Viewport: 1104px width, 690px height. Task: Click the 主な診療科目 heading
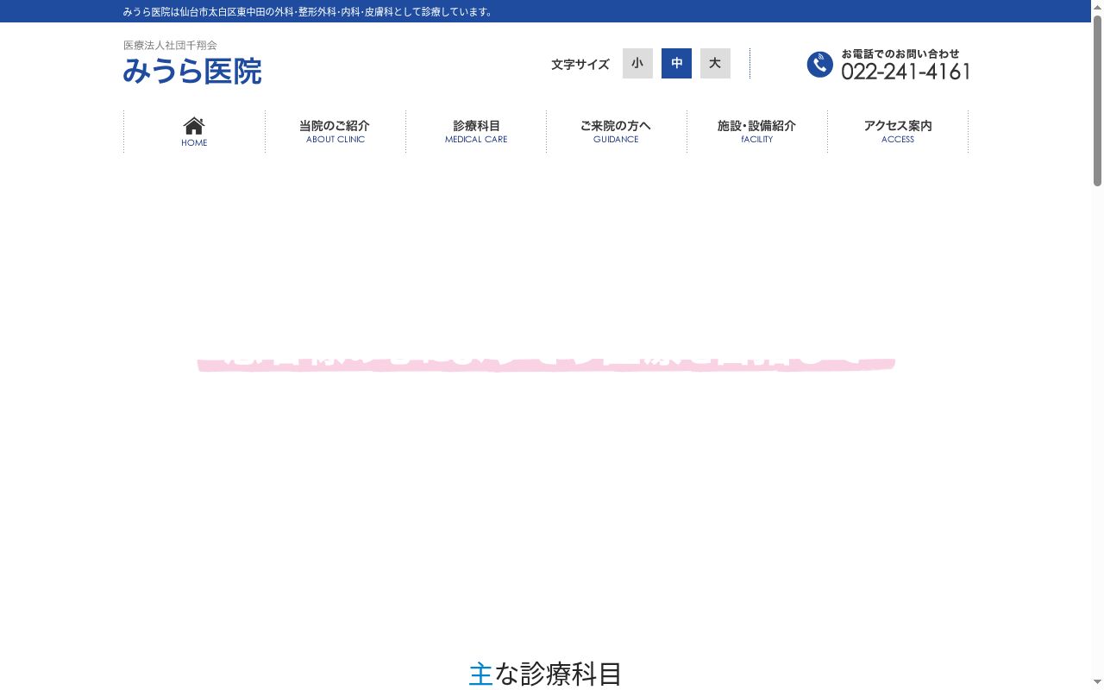pyautogui.click(x=545, y=674)
